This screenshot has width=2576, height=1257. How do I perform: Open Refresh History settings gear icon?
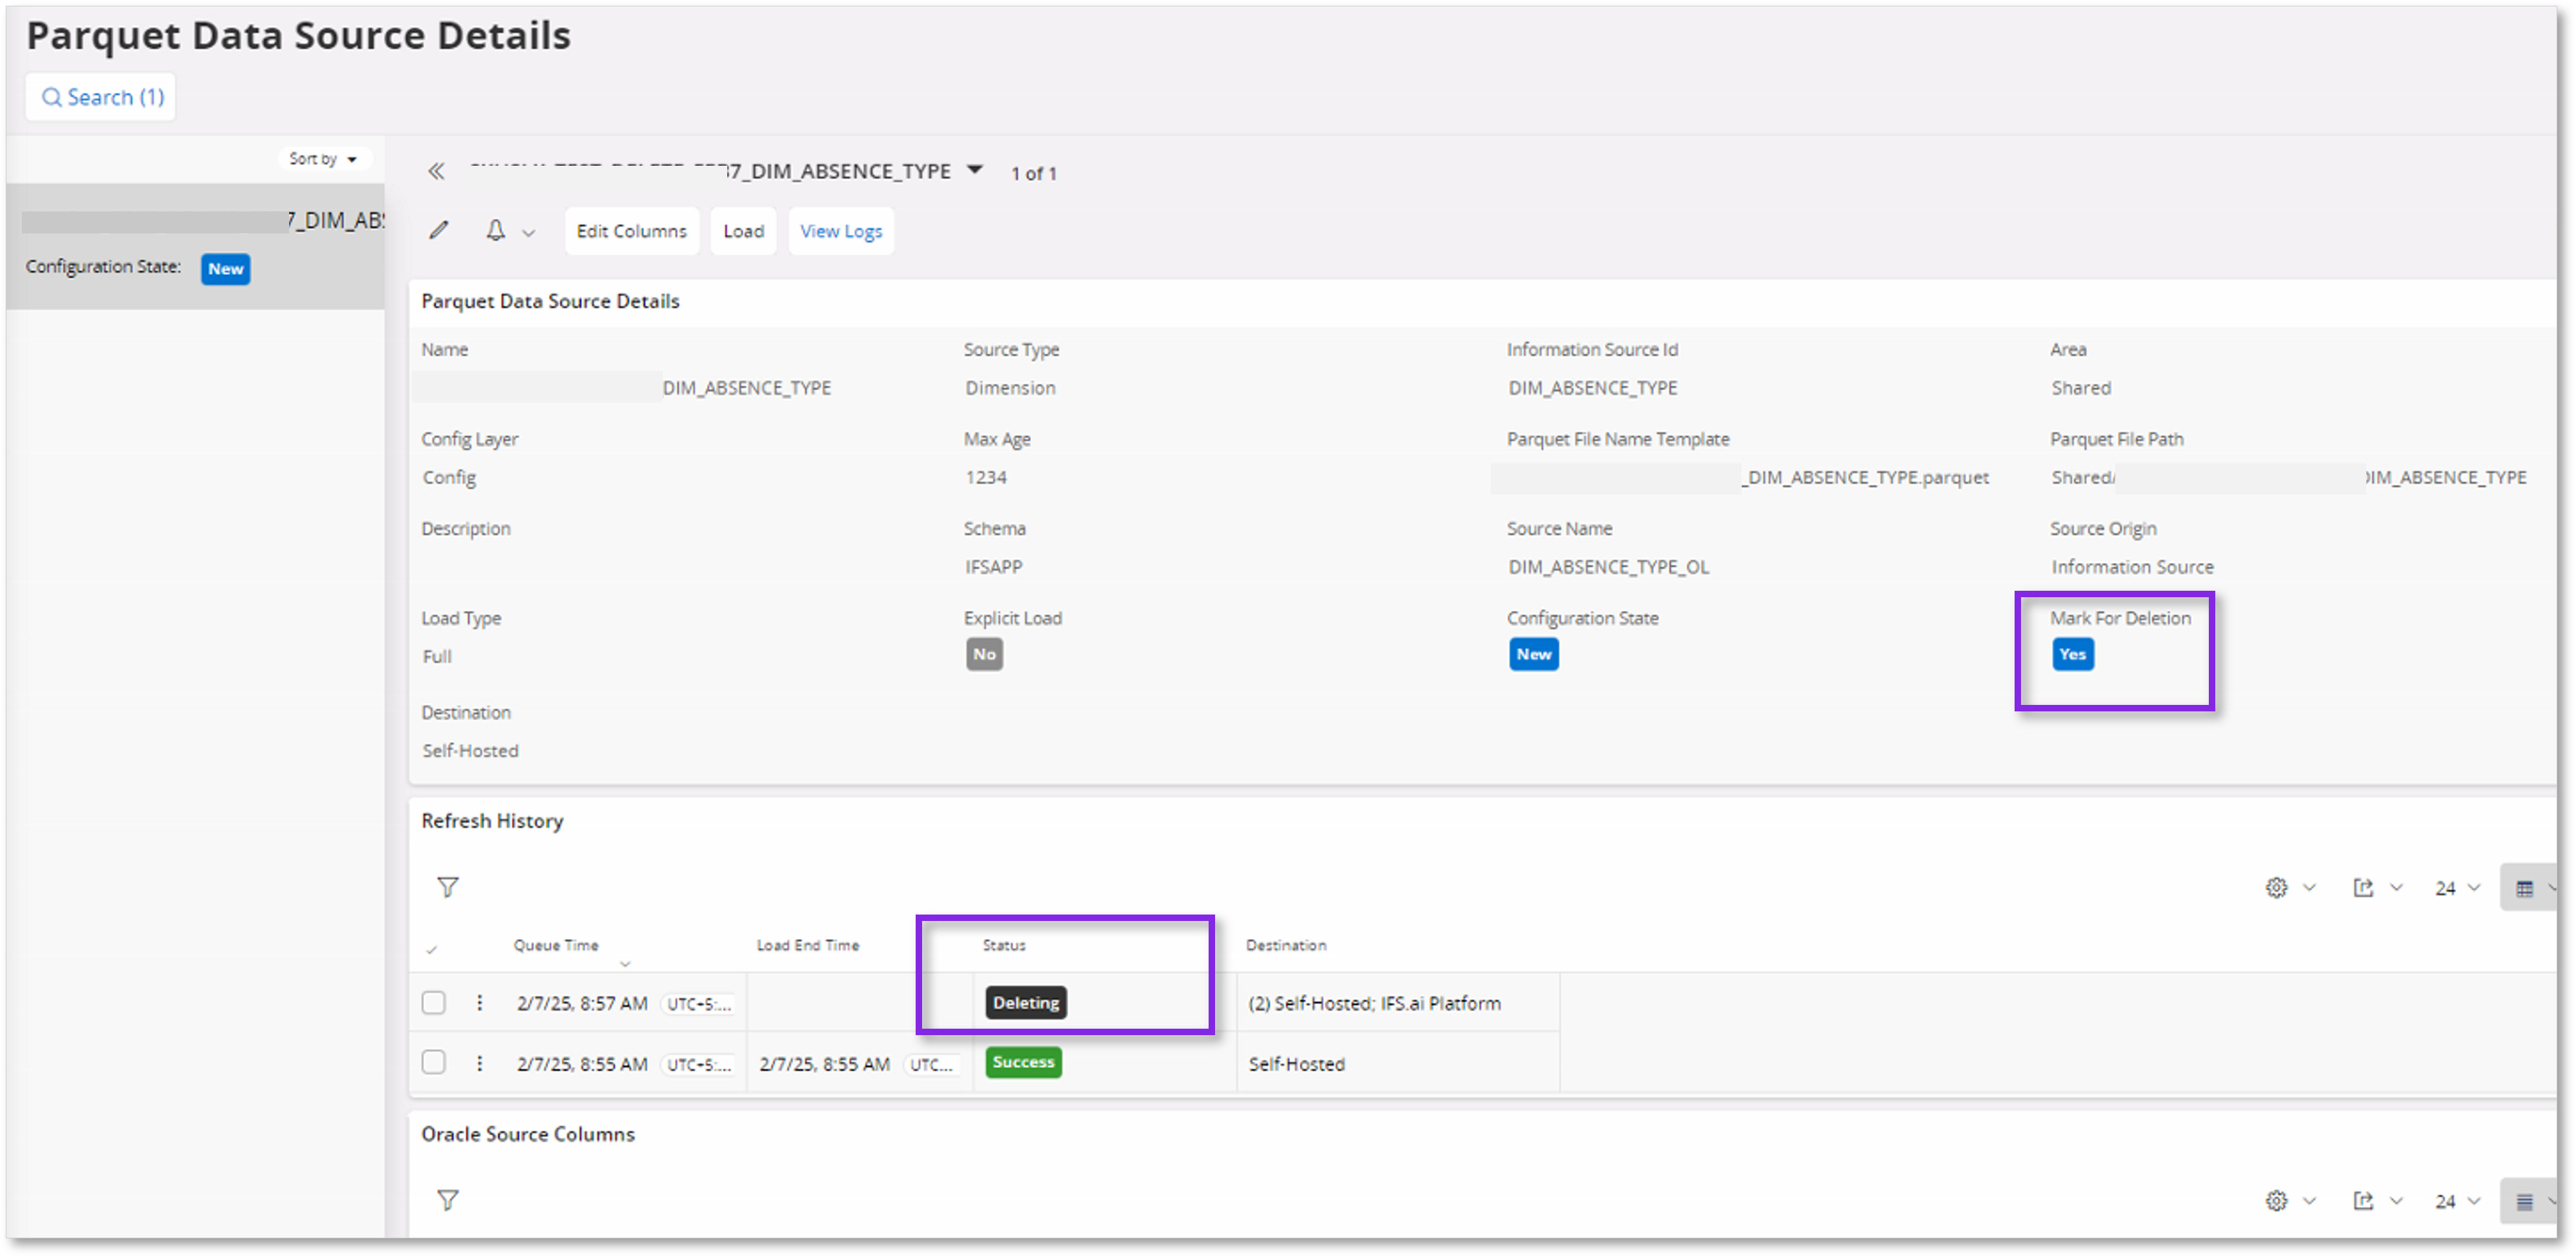(2277, 887)
